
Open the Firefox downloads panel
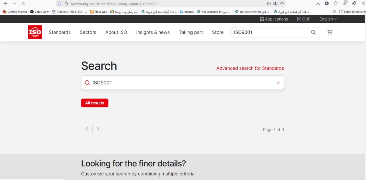(x=318, y=3)
